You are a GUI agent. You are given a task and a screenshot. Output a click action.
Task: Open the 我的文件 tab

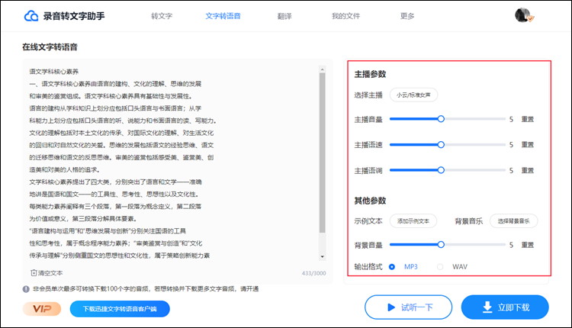pyautogui.click(x=345, y=16)
